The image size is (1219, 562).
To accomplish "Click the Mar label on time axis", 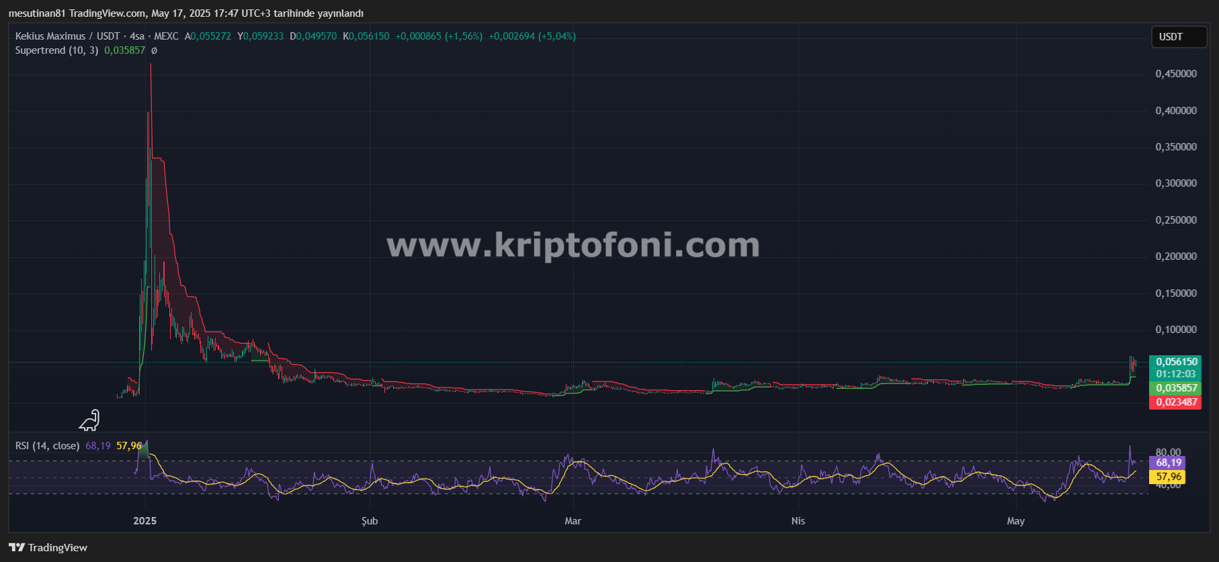I will [573, 521].
